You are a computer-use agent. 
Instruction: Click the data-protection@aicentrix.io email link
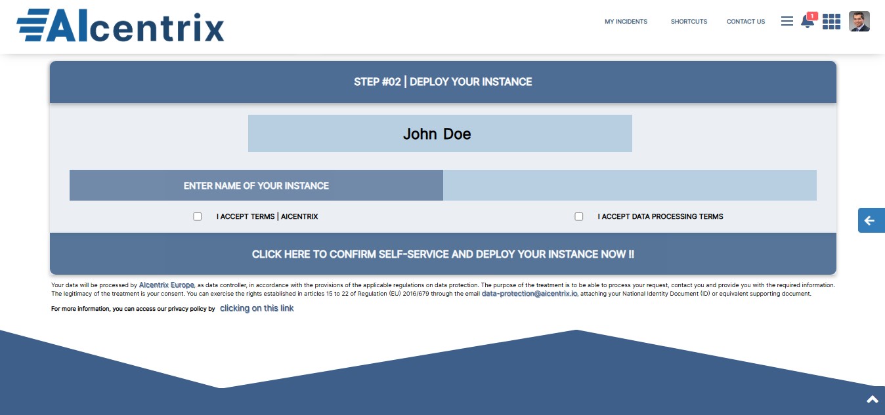(529, 294)
